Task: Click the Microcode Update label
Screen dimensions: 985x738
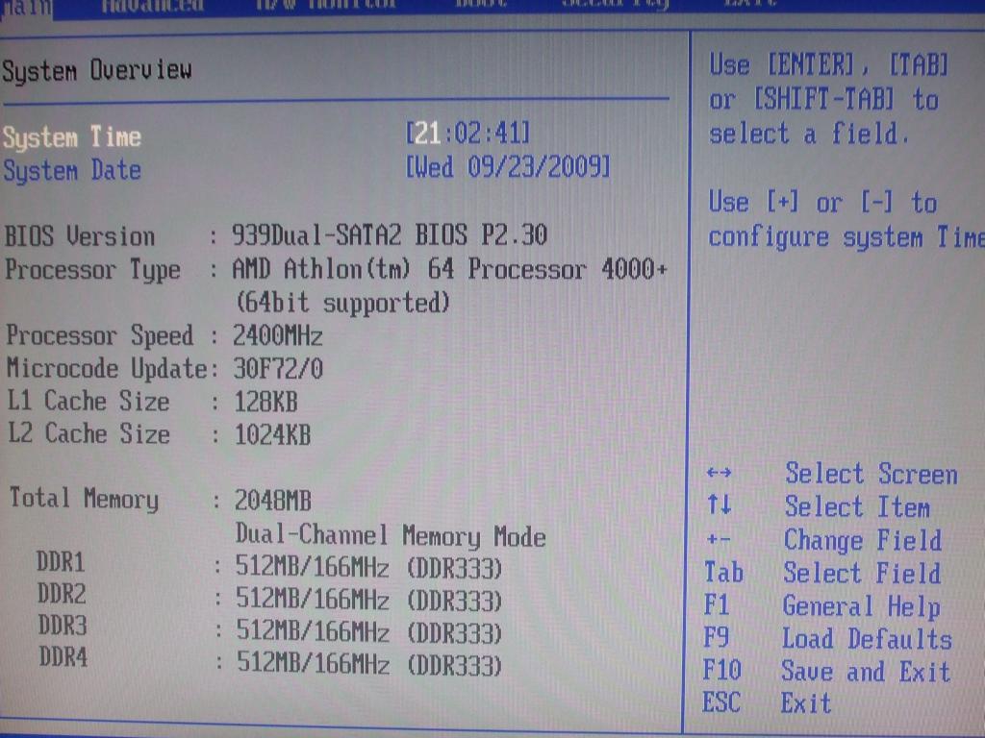Action: (107, 368)
